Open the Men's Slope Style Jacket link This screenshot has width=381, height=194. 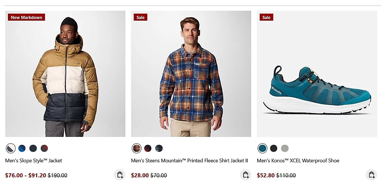(x=34, y=161)
